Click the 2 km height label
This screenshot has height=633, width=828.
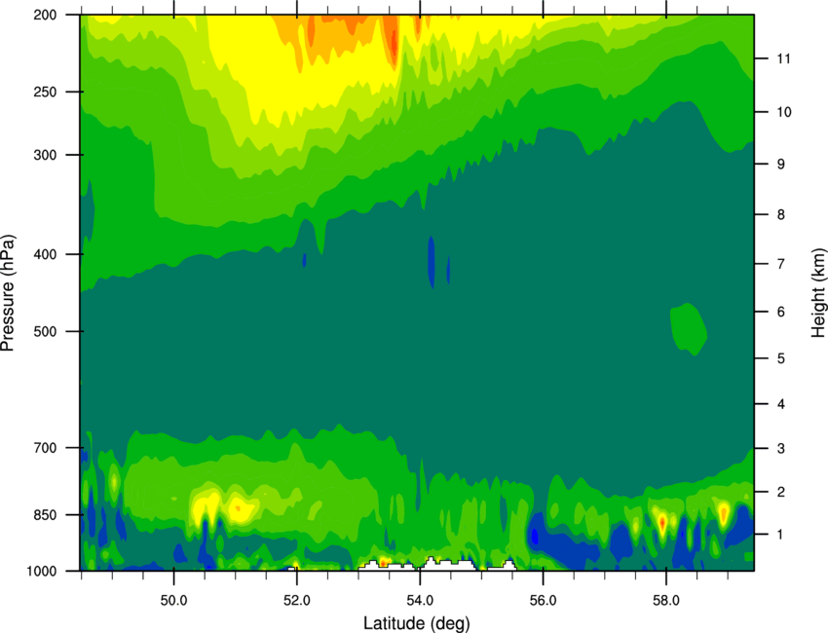(781, 492)
